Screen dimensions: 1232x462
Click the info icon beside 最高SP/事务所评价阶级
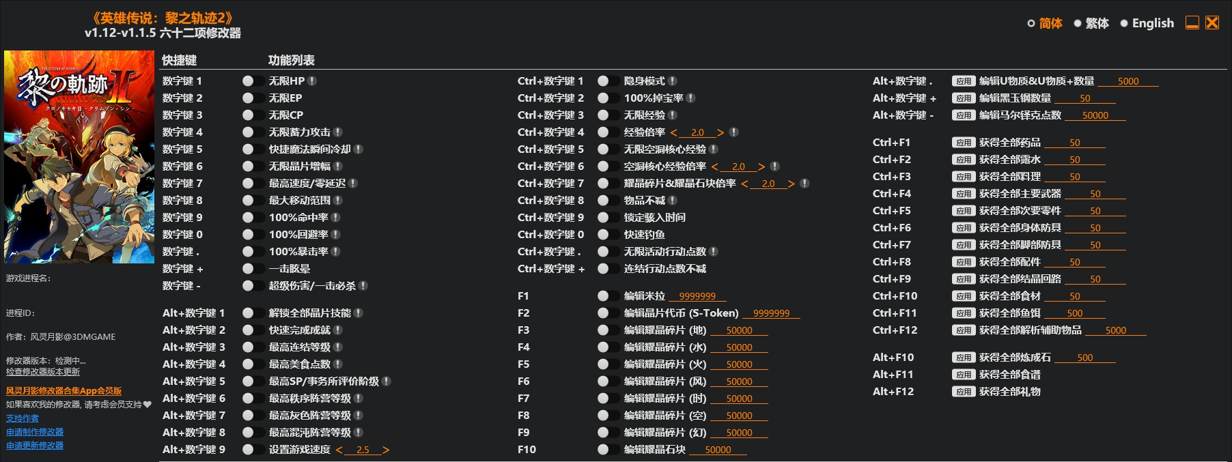click(x=387, y=381)
